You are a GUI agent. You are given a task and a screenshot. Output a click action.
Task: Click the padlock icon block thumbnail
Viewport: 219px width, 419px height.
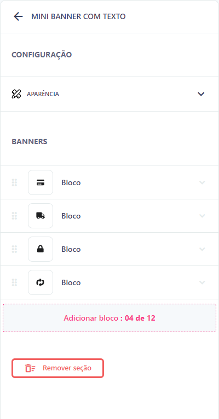(x=41, y=249)
